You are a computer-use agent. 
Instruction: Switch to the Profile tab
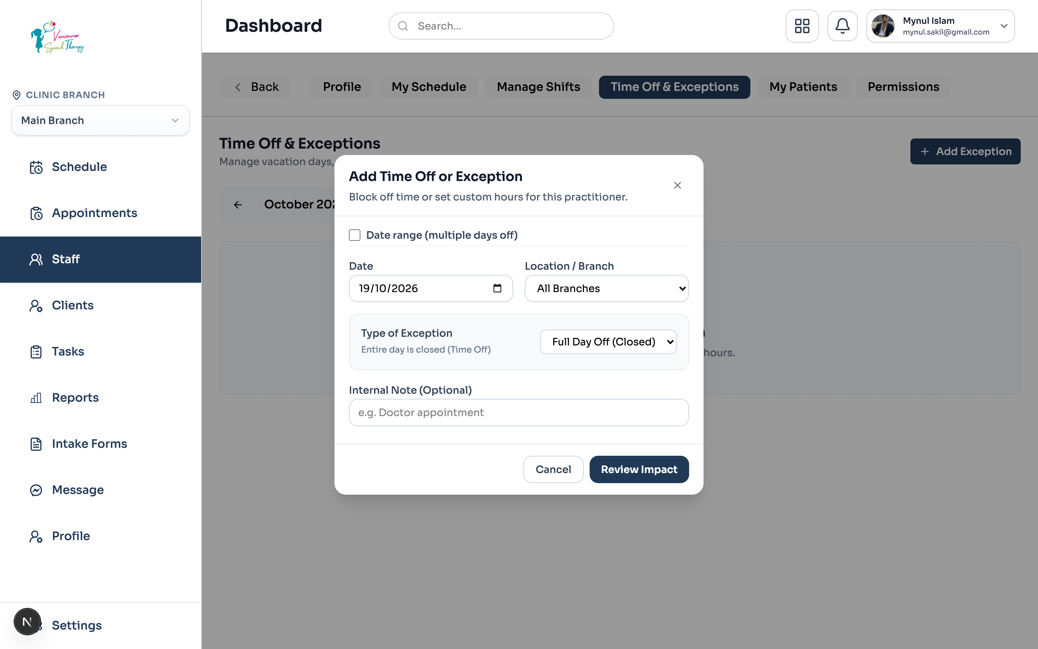click(x=342, y=87)
